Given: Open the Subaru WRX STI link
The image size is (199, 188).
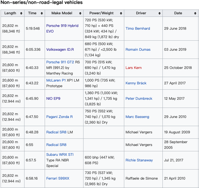Looking at the screenshot, I should 60,155.
